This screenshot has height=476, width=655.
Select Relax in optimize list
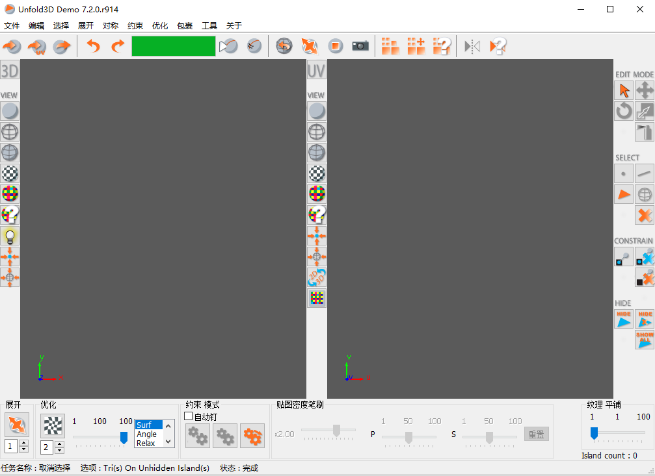click(x=148, y=443)
